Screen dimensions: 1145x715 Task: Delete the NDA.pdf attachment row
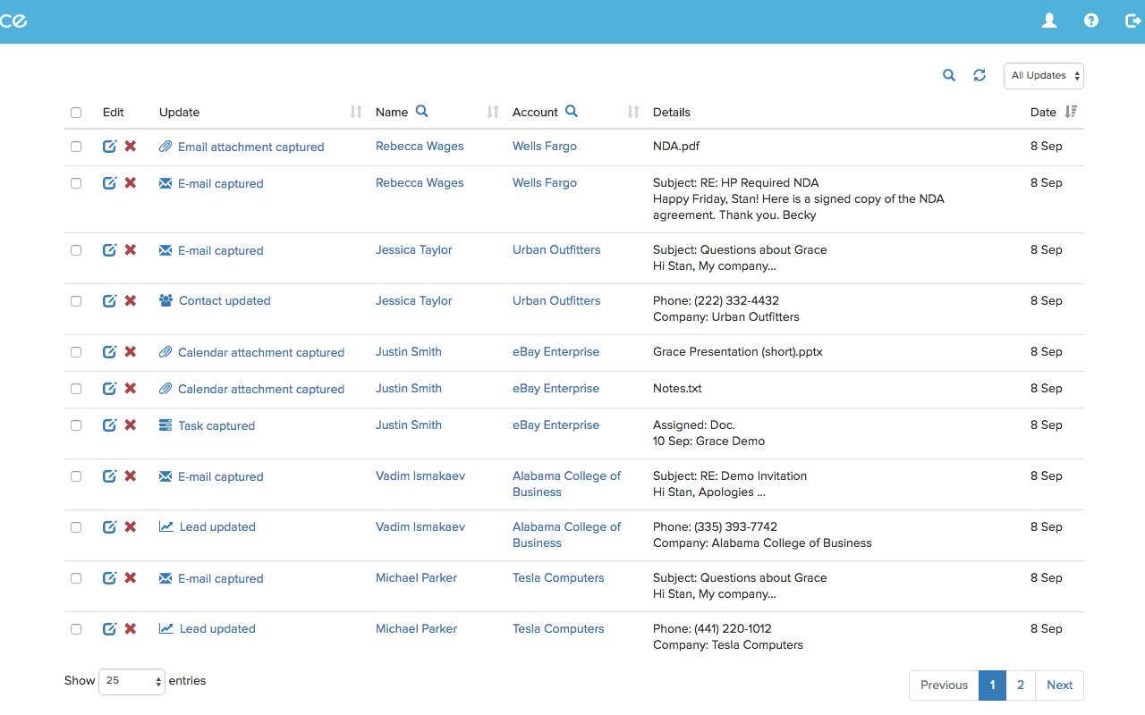click(131, 147)
